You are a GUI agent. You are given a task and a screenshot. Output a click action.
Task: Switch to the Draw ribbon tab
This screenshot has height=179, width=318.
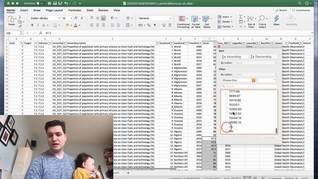[37, 10]
